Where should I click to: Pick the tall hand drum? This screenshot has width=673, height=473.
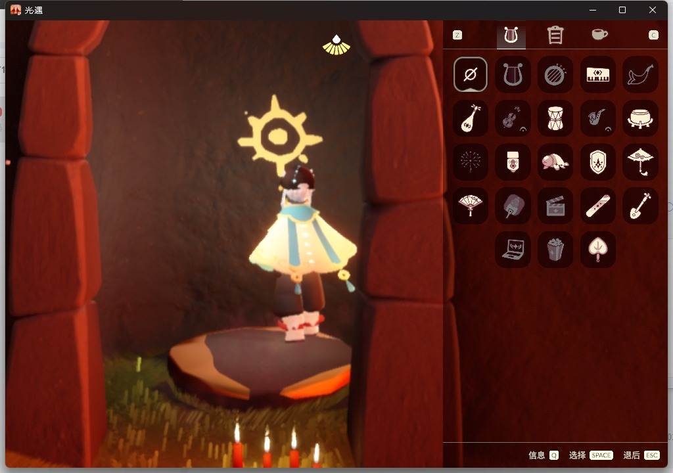[x=555, y=118]
